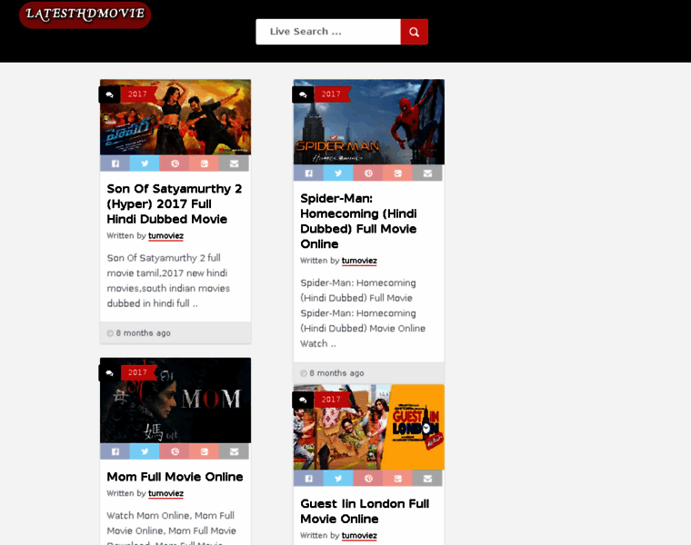The image size is (691, 545).
Task: Share Son Of Satyamurthy 2 on Google Plus
Action: point(204,163)
